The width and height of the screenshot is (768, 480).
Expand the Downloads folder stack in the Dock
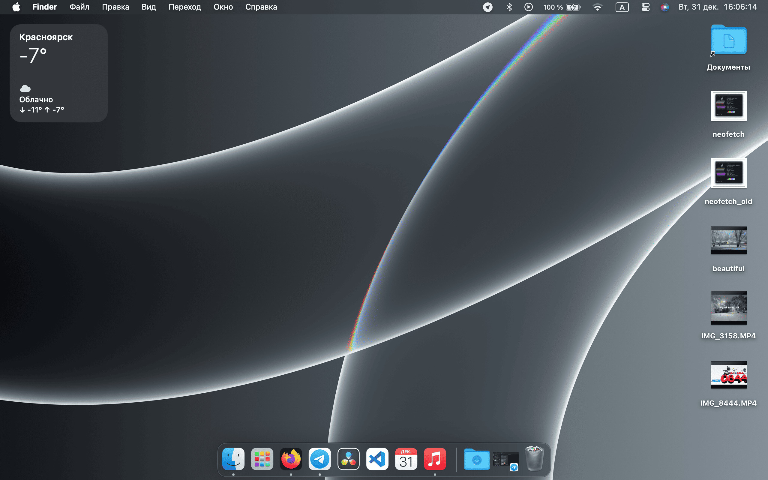(477, 459)
